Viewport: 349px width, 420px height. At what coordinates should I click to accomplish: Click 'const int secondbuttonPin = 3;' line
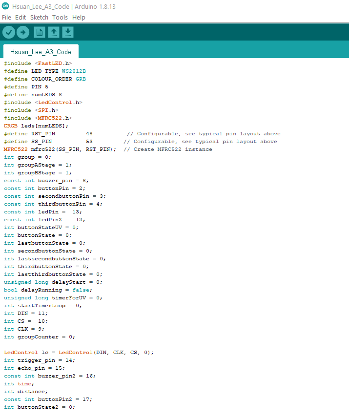pyautogui.click(x=55, y=196)
